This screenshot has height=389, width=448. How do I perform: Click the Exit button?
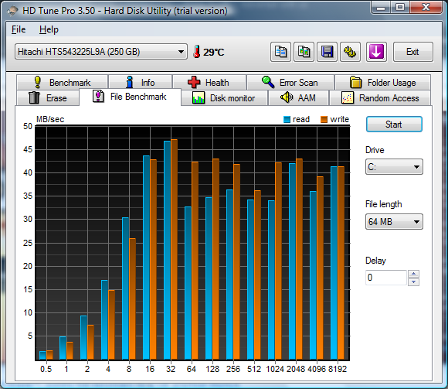click(413, 52)
